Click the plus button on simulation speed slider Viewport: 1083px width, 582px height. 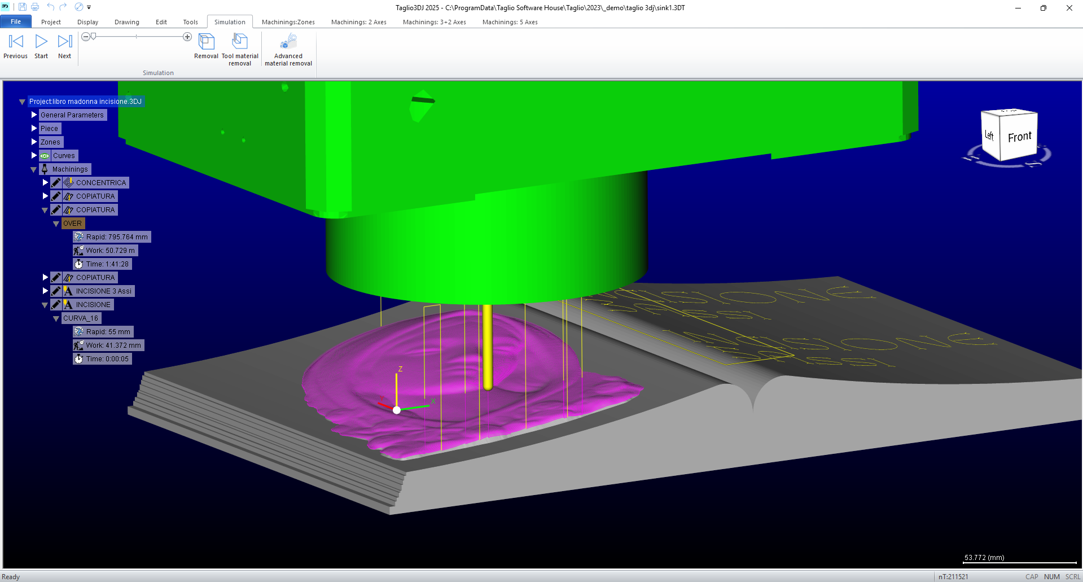(187, 37)
